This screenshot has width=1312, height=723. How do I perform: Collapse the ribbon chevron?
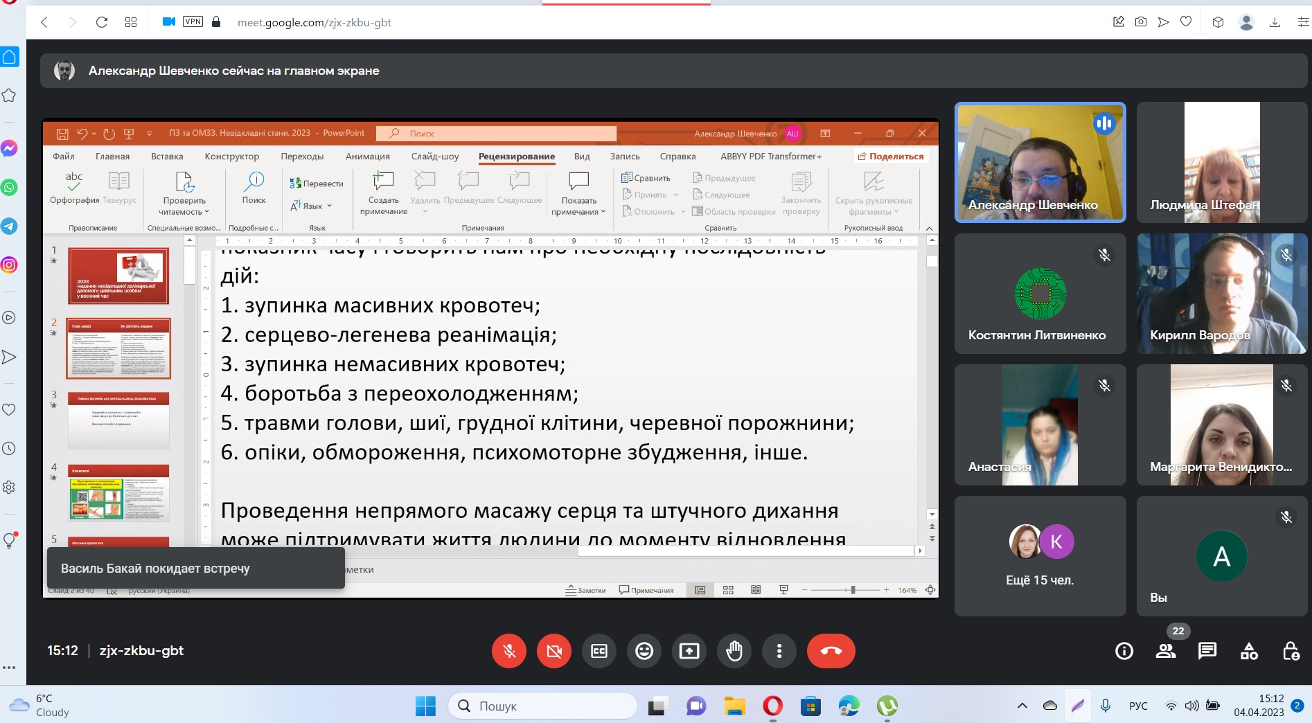coord(929,228)
